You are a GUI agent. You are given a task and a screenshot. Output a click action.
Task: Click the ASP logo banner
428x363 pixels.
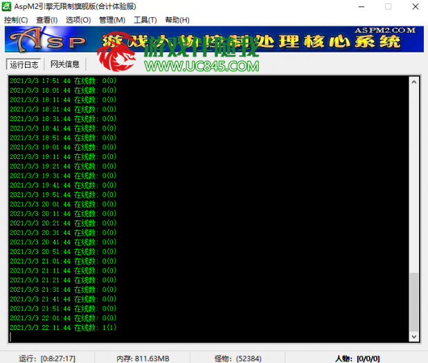coord(214,39)
